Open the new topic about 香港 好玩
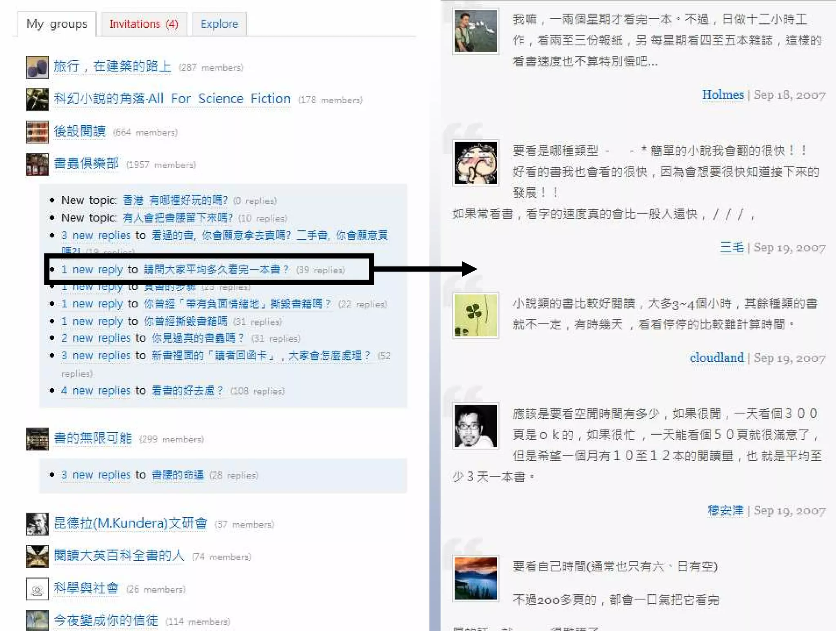 tap(175, 200)
